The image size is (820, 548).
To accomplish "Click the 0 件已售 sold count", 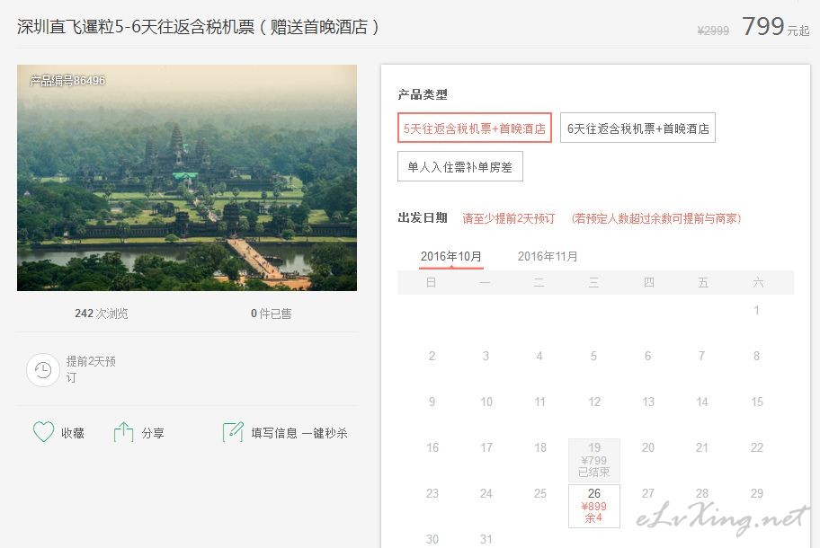I will tap(271, 314).
